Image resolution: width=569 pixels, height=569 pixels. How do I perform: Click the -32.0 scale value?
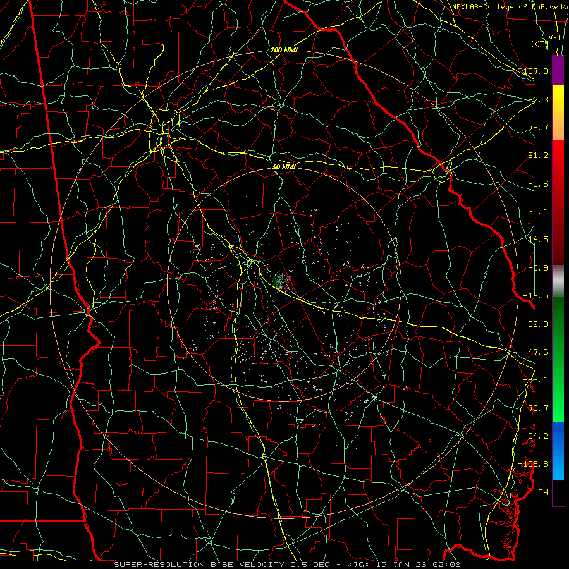tap(535, 324)
